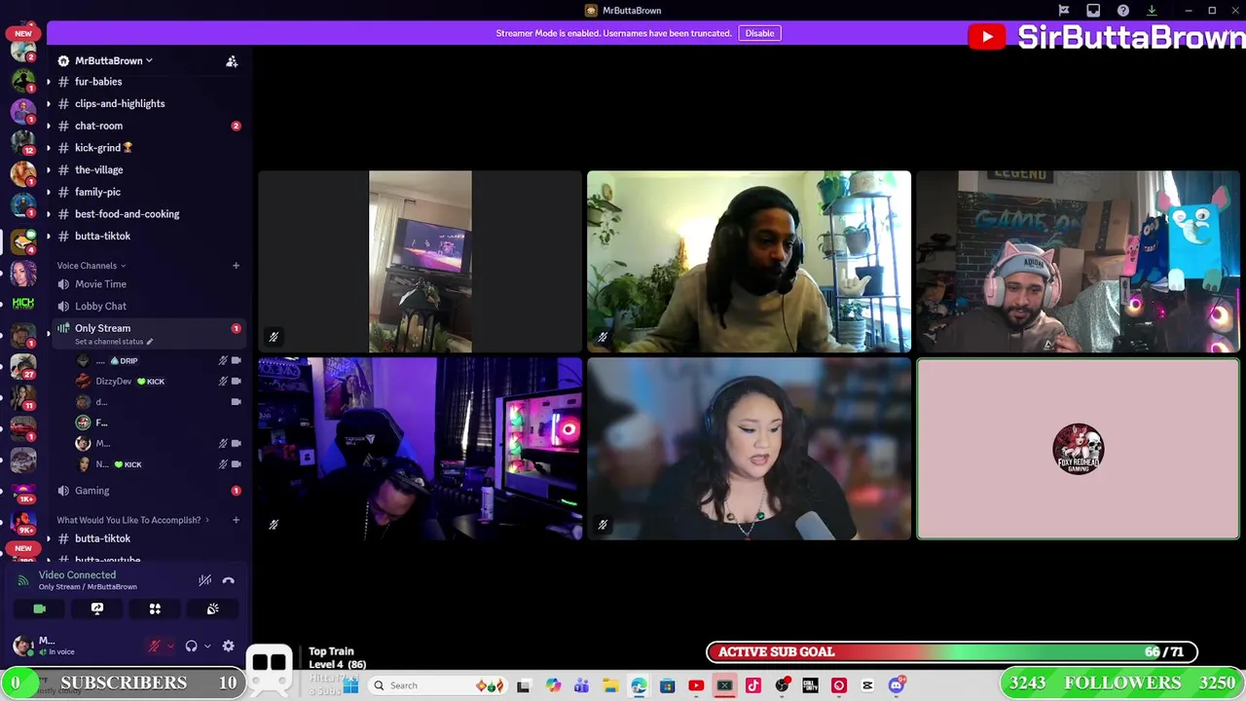Open Microsoft Edge from the taskbar
Screen dimensions: 1246x701
point(639,685)
